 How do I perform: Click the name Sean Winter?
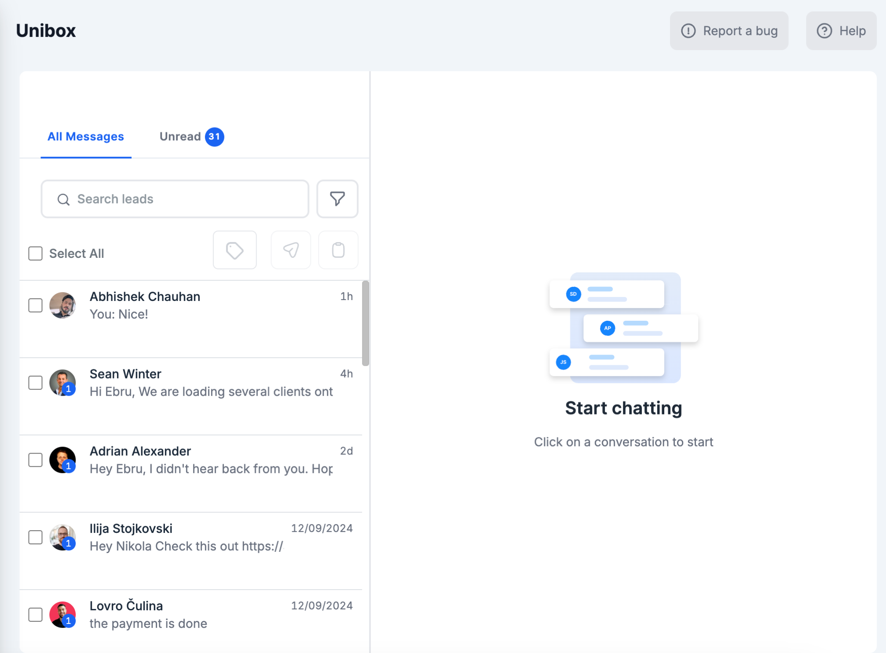pos(125,374)
